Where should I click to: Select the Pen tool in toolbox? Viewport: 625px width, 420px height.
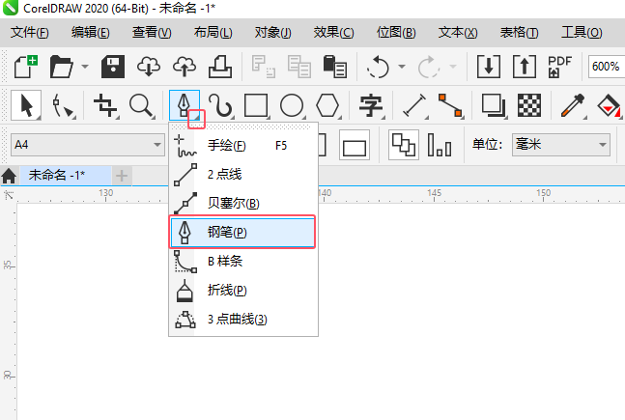pos(184,105)
